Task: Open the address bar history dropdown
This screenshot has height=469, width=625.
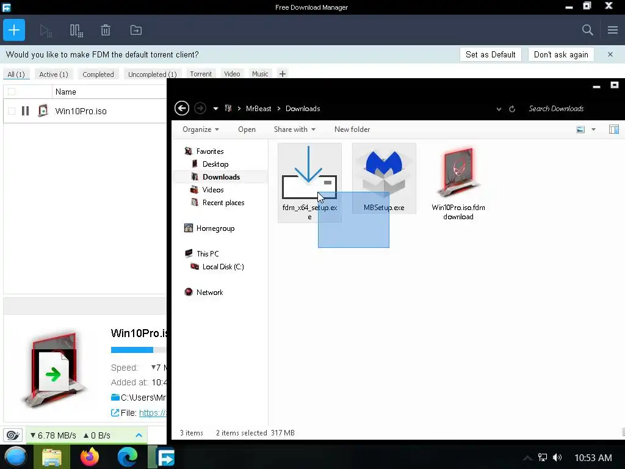Action: tap(499, 109)
